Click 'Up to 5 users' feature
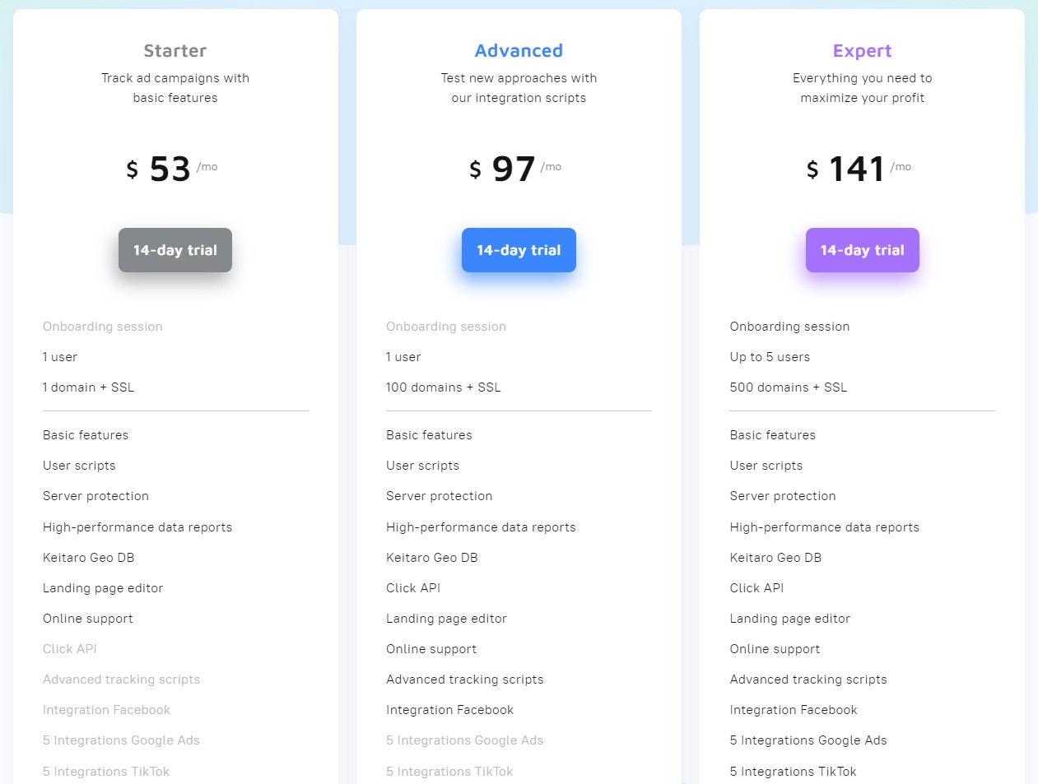 [770, 357]
